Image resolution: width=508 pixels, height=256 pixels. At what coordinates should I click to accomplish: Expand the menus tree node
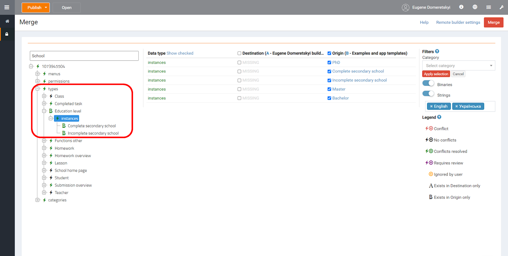point(37,74)
